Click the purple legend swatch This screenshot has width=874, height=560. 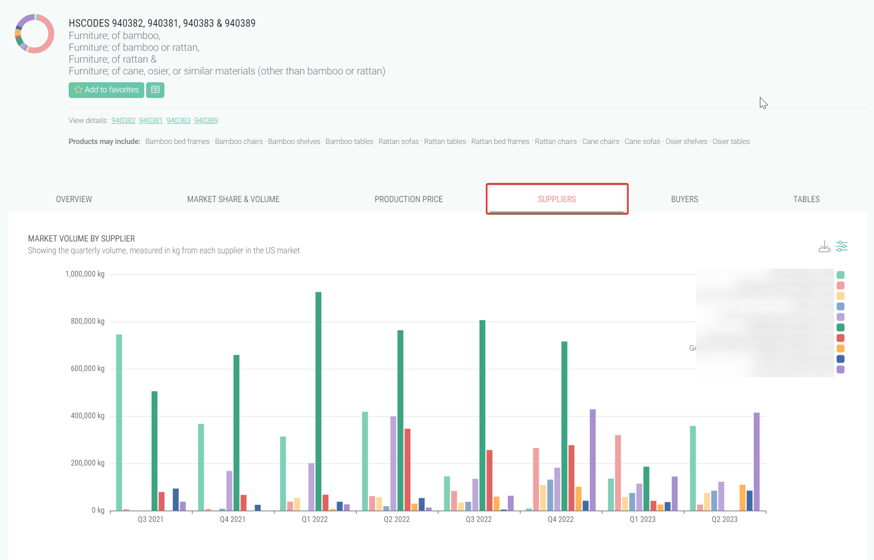(840, 369)
